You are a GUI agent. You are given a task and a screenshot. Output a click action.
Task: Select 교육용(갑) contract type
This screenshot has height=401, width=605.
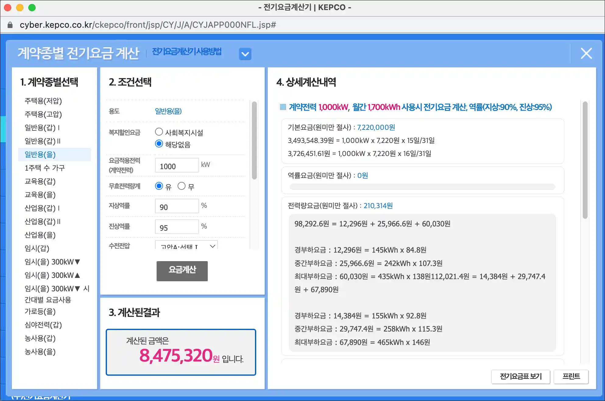click(40, 181)
